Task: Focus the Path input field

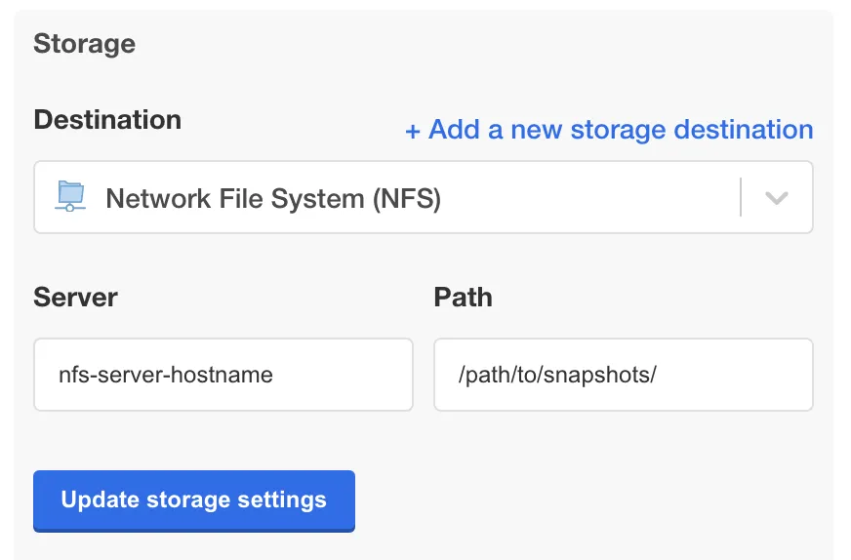Action: coord(624,375)
